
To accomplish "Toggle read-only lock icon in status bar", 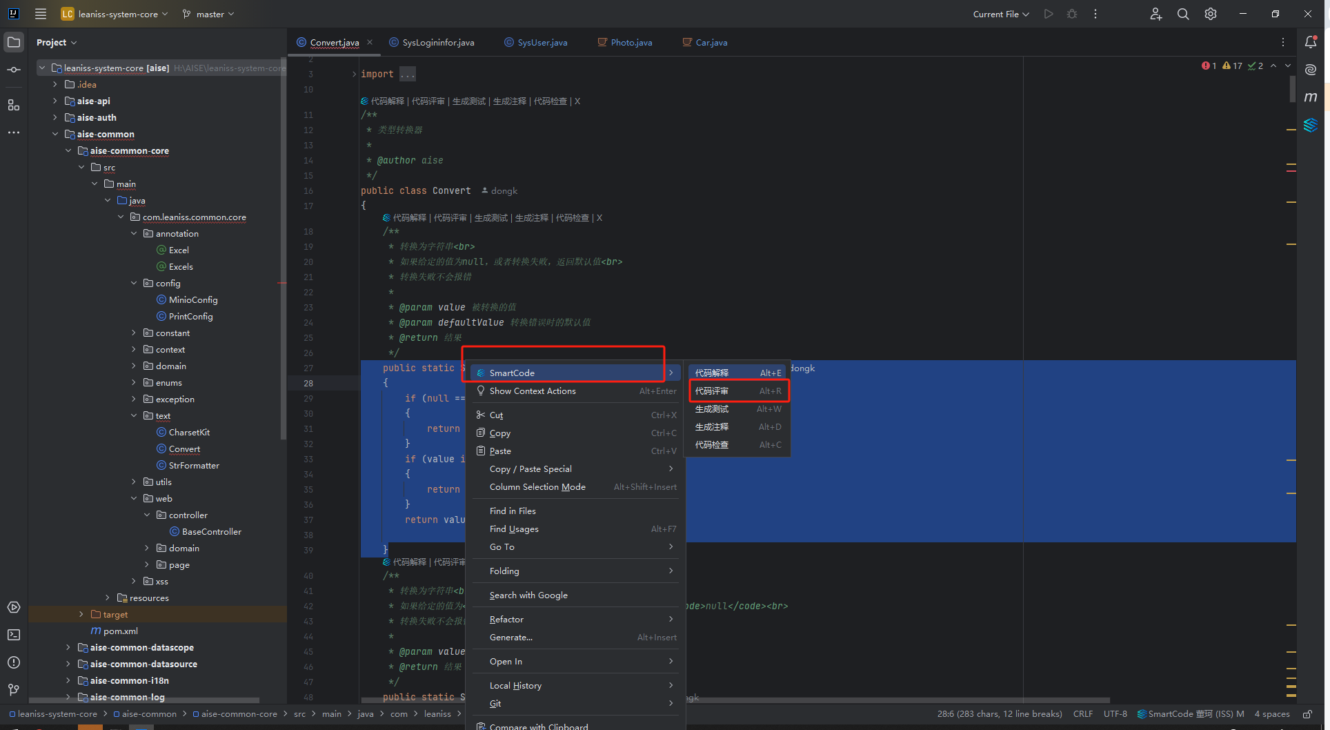I will point(1307,714).
